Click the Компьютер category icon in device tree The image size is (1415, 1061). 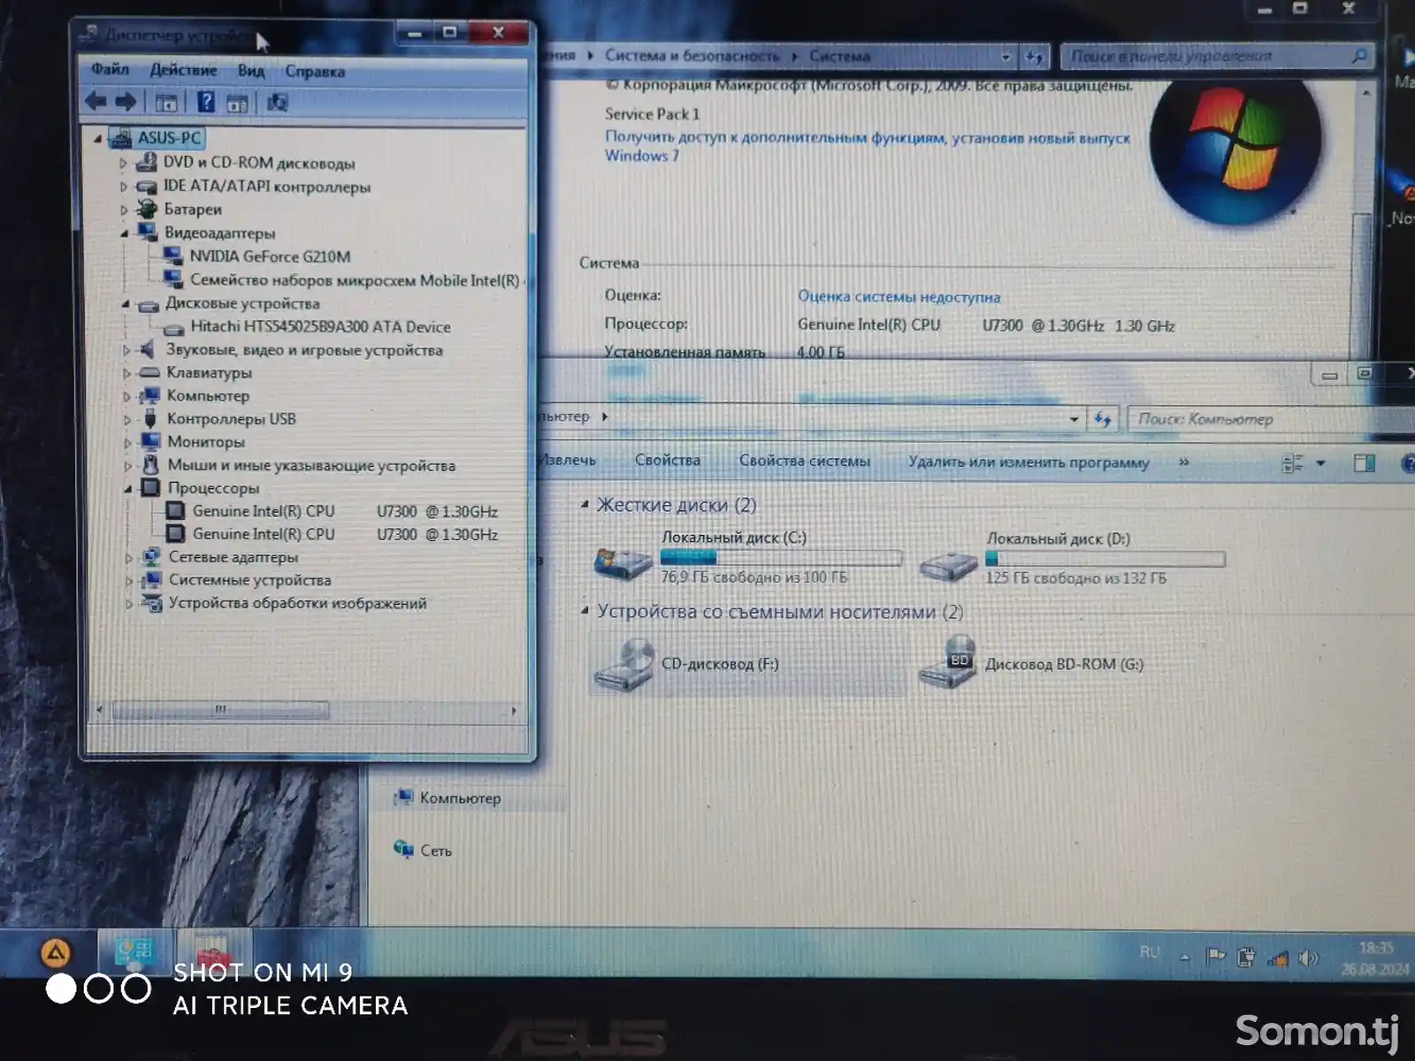[150, 395]
